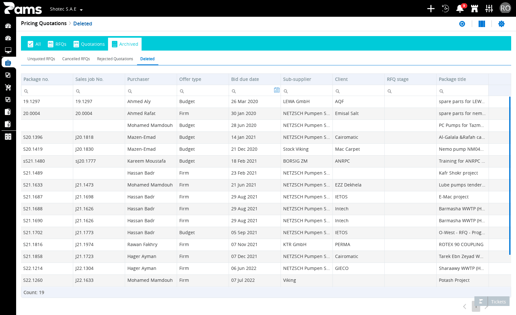Image resolution: width=516 pixels, height=315 pixels.
Task: Switch to the Quotations tab
Action: pos(89,44)
